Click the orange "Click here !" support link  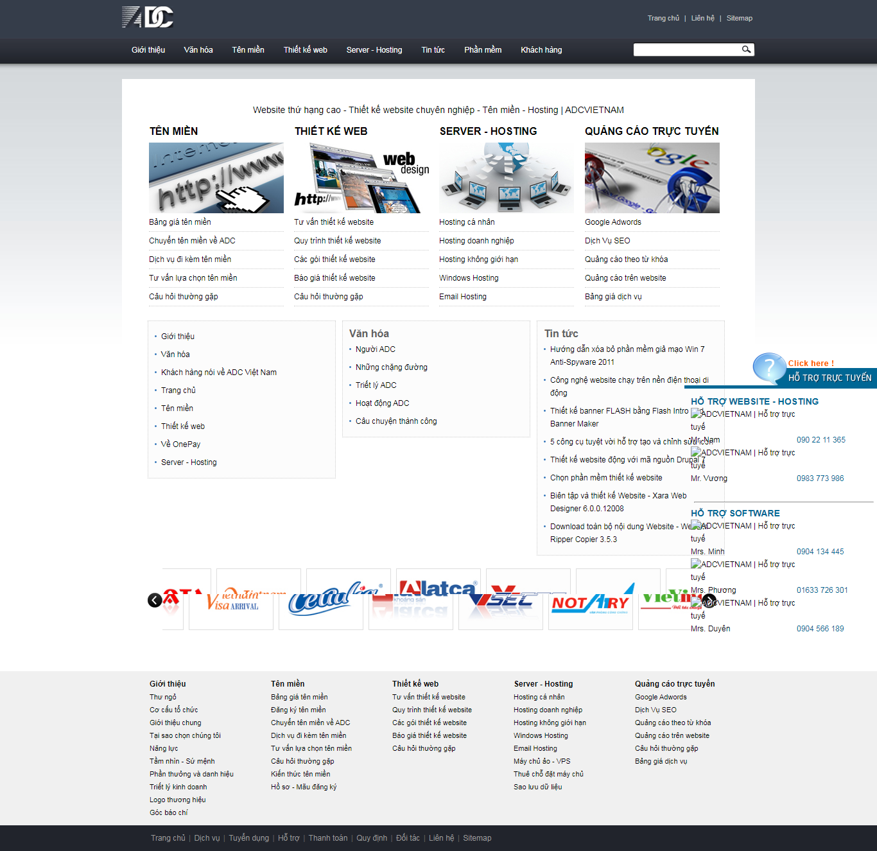click(810, 363)
